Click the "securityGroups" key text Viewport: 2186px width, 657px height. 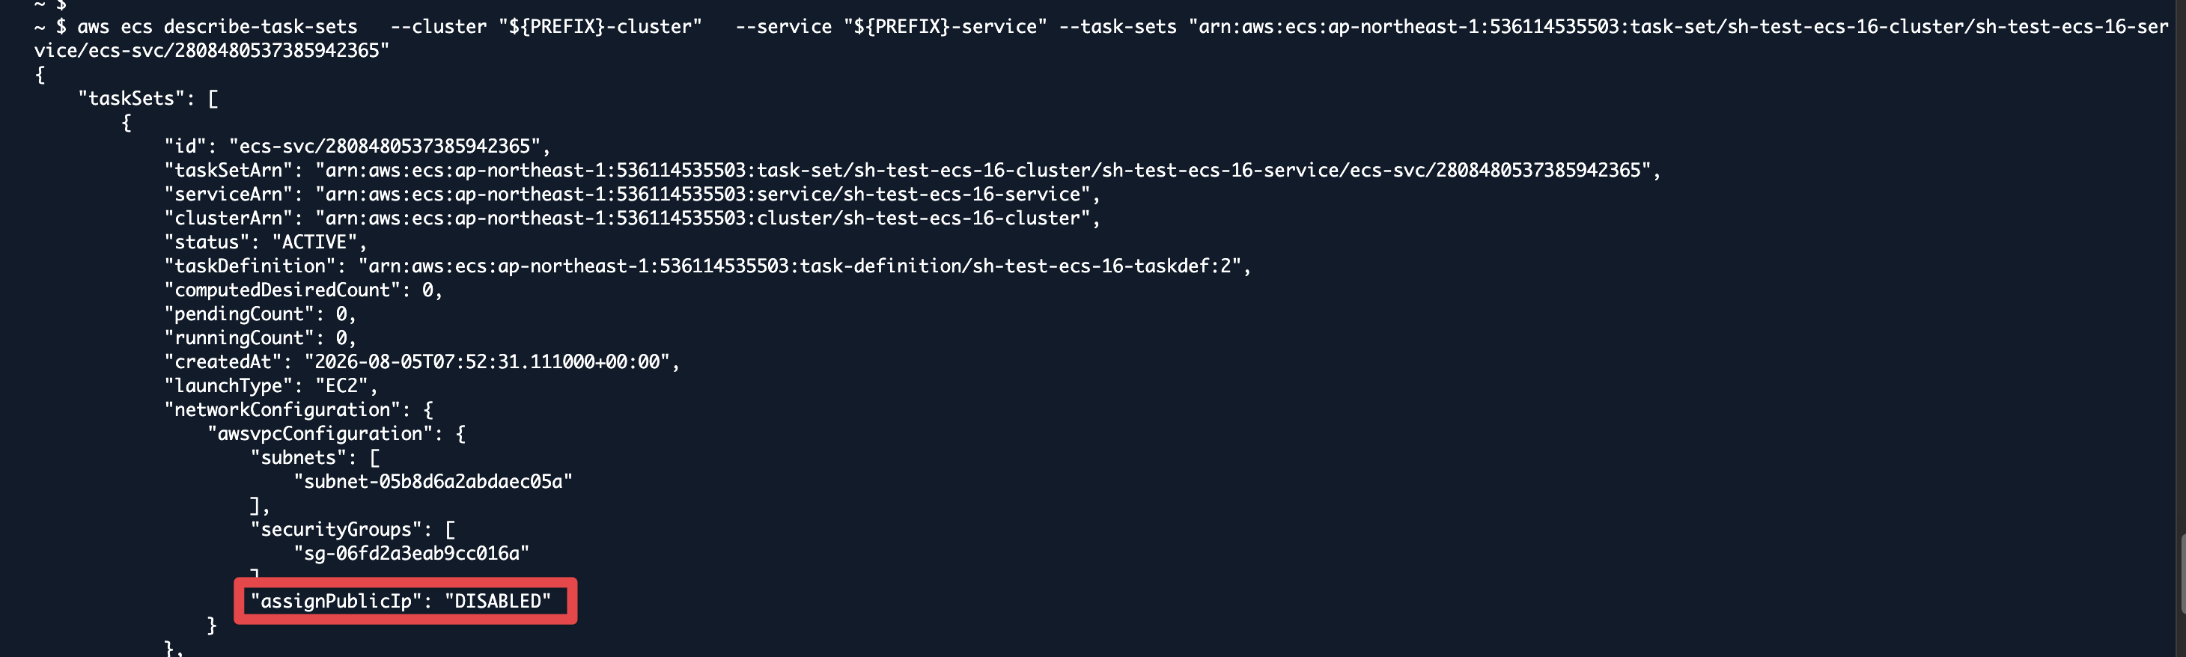click(336, 530)
